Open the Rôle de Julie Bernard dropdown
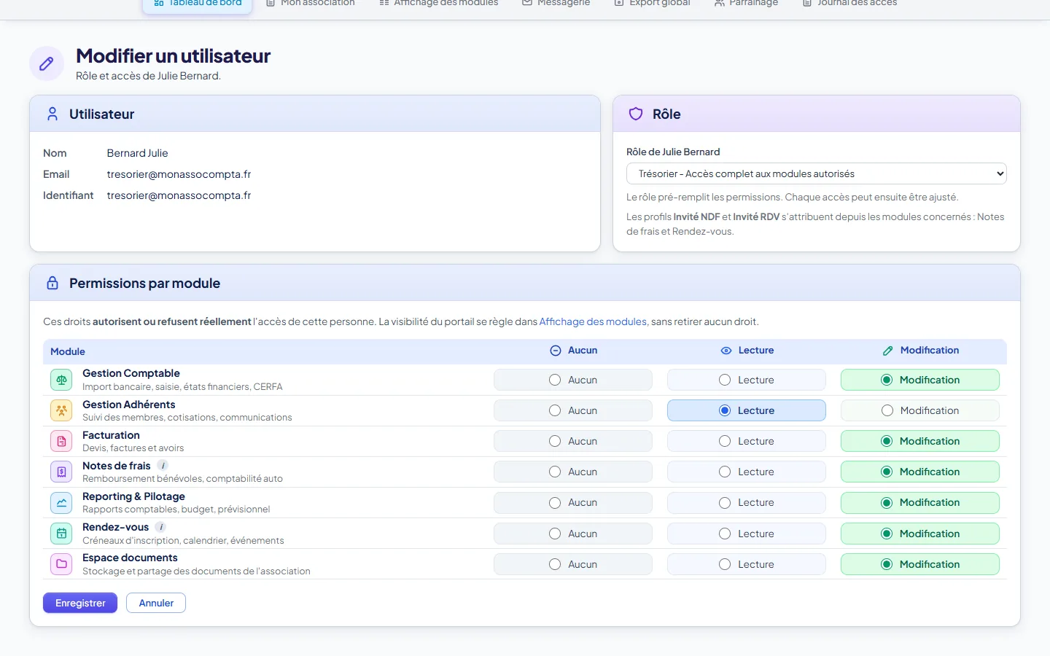The width and height of the screenshot is (1050, 656). (x=817, y=173)
